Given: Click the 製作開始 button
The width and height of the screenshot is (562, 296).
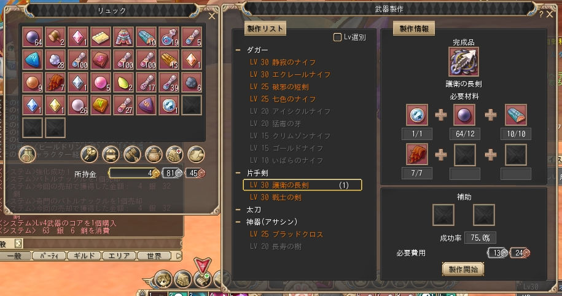Looking at the screenshot, I should tap(463, 269).
